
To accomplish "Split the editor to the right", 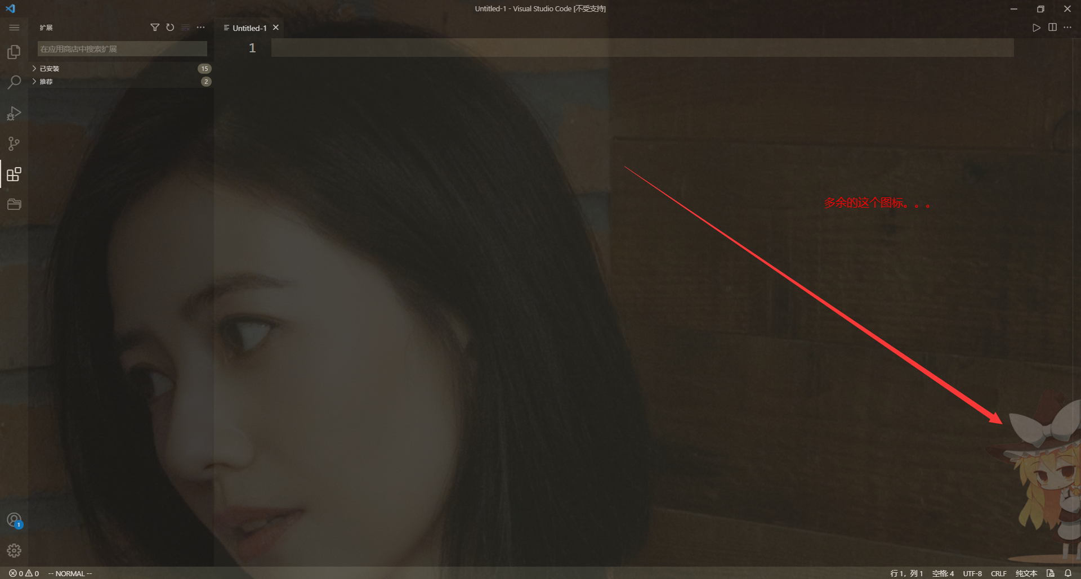I will (x=1052, y=28).
